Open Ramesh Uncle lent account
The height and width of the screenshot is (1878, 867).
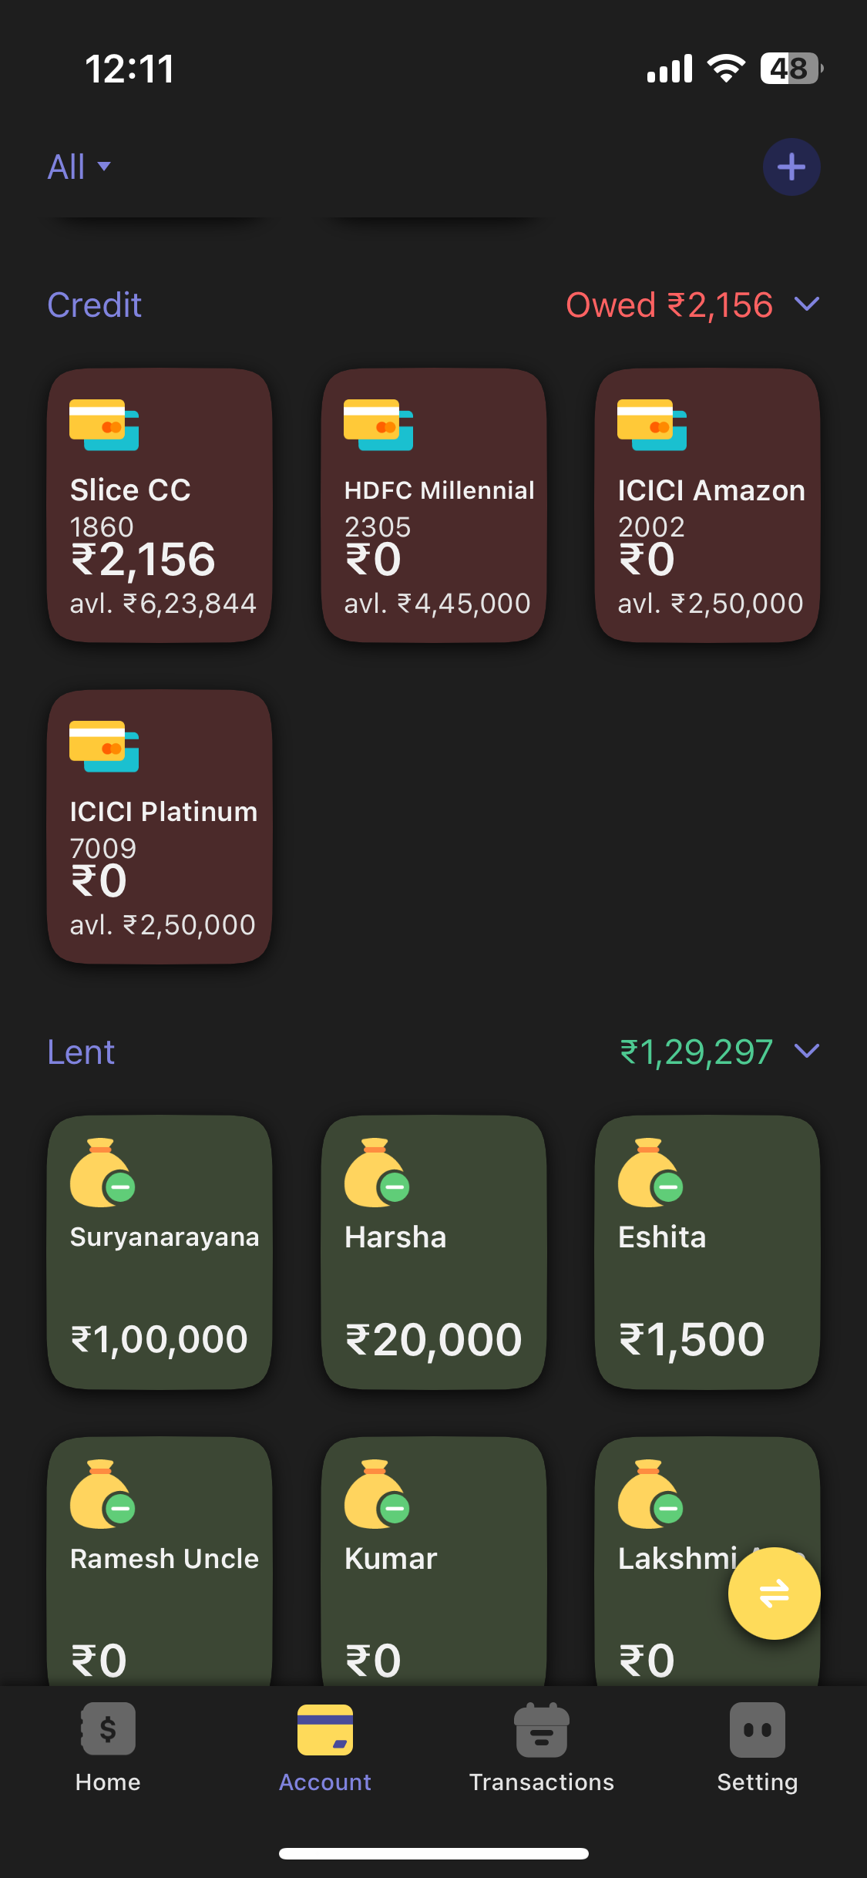pos(160,1565)
